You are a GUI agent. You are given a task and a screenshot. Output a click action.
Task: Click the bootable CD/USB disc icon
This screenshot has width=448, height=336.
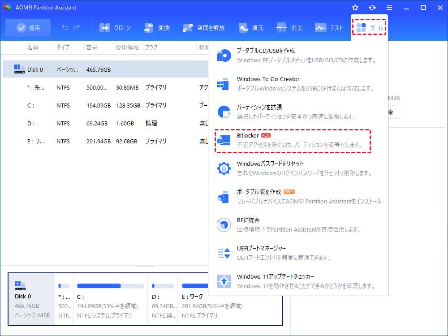[224, 56]
